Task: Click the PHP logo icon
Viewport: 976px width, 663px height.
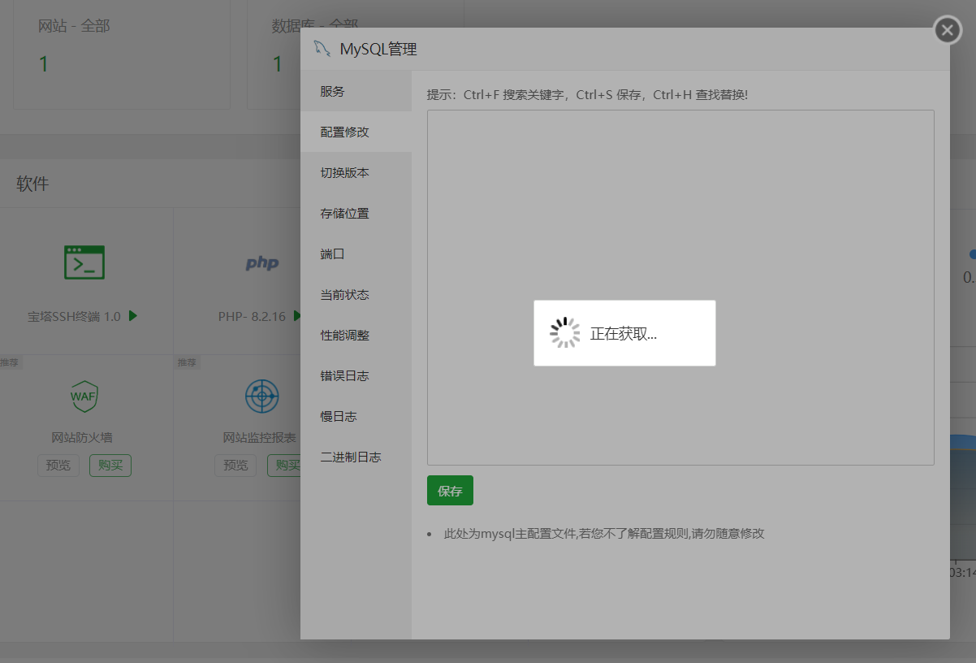Action: (262, 263)
